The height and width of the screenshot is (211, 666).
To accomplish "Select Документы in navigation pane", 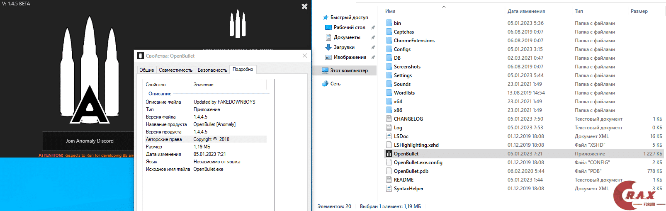I will coord(347,37).
